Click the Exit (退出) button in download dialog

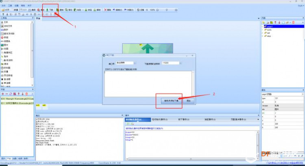click(188, 101)
